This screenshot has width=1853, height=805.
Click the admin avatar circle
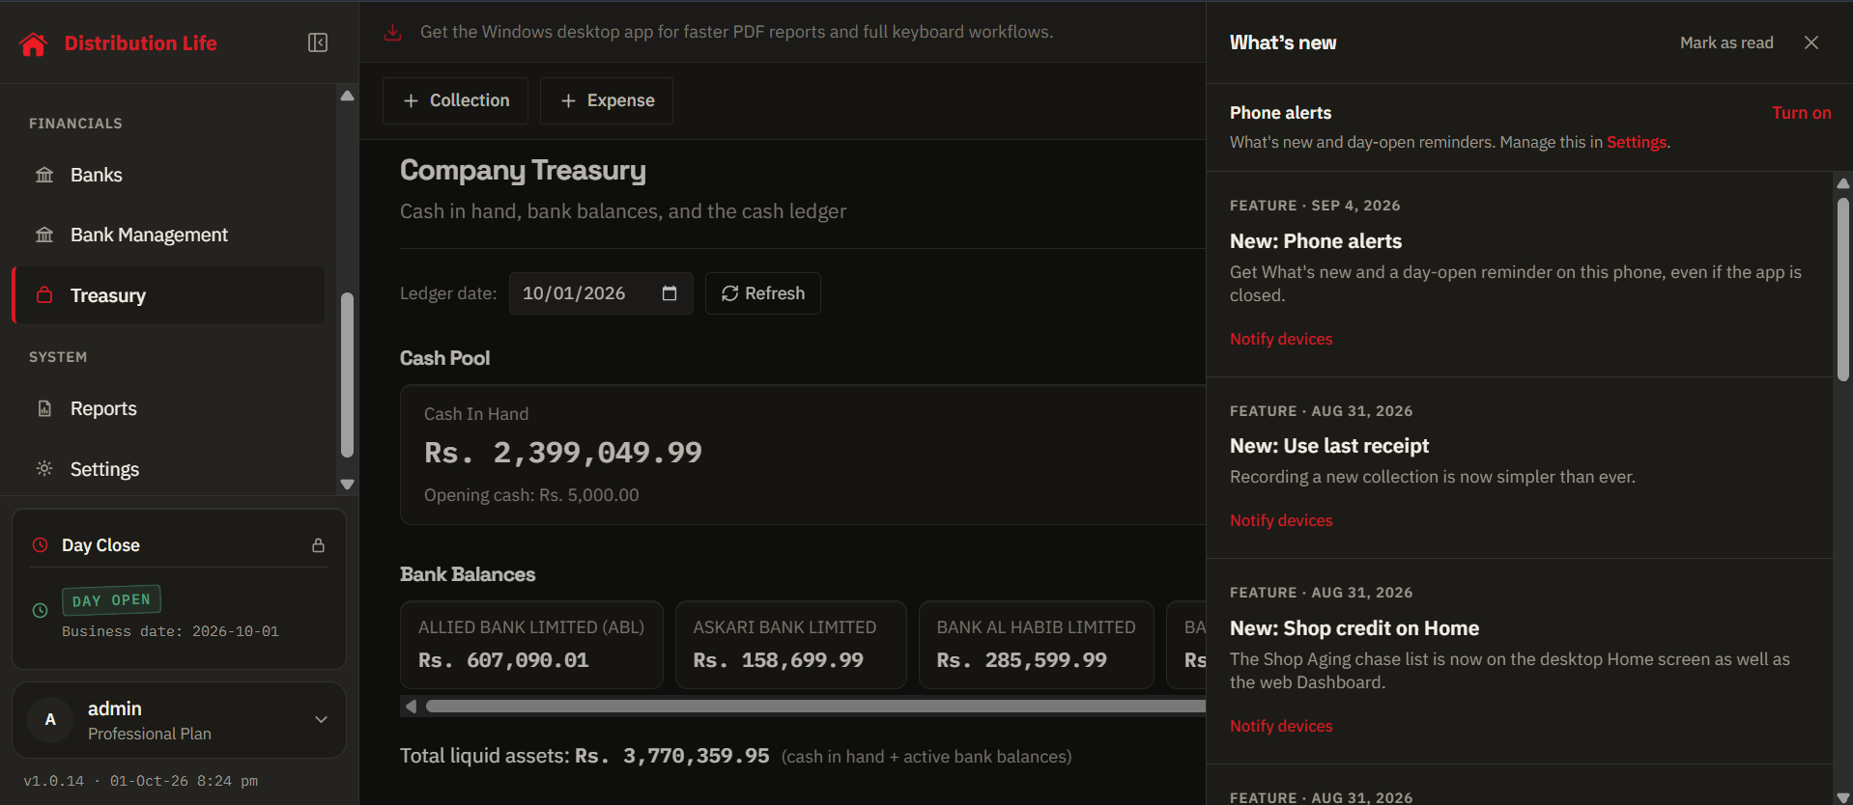[x=50, y=720]
